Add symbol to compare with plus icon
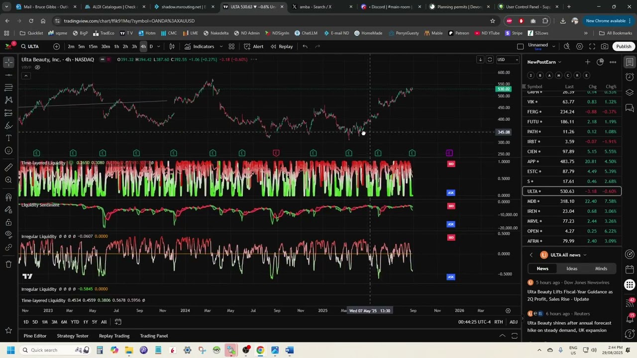This screenshot has width=637, height=358. (x=56, y=46)
